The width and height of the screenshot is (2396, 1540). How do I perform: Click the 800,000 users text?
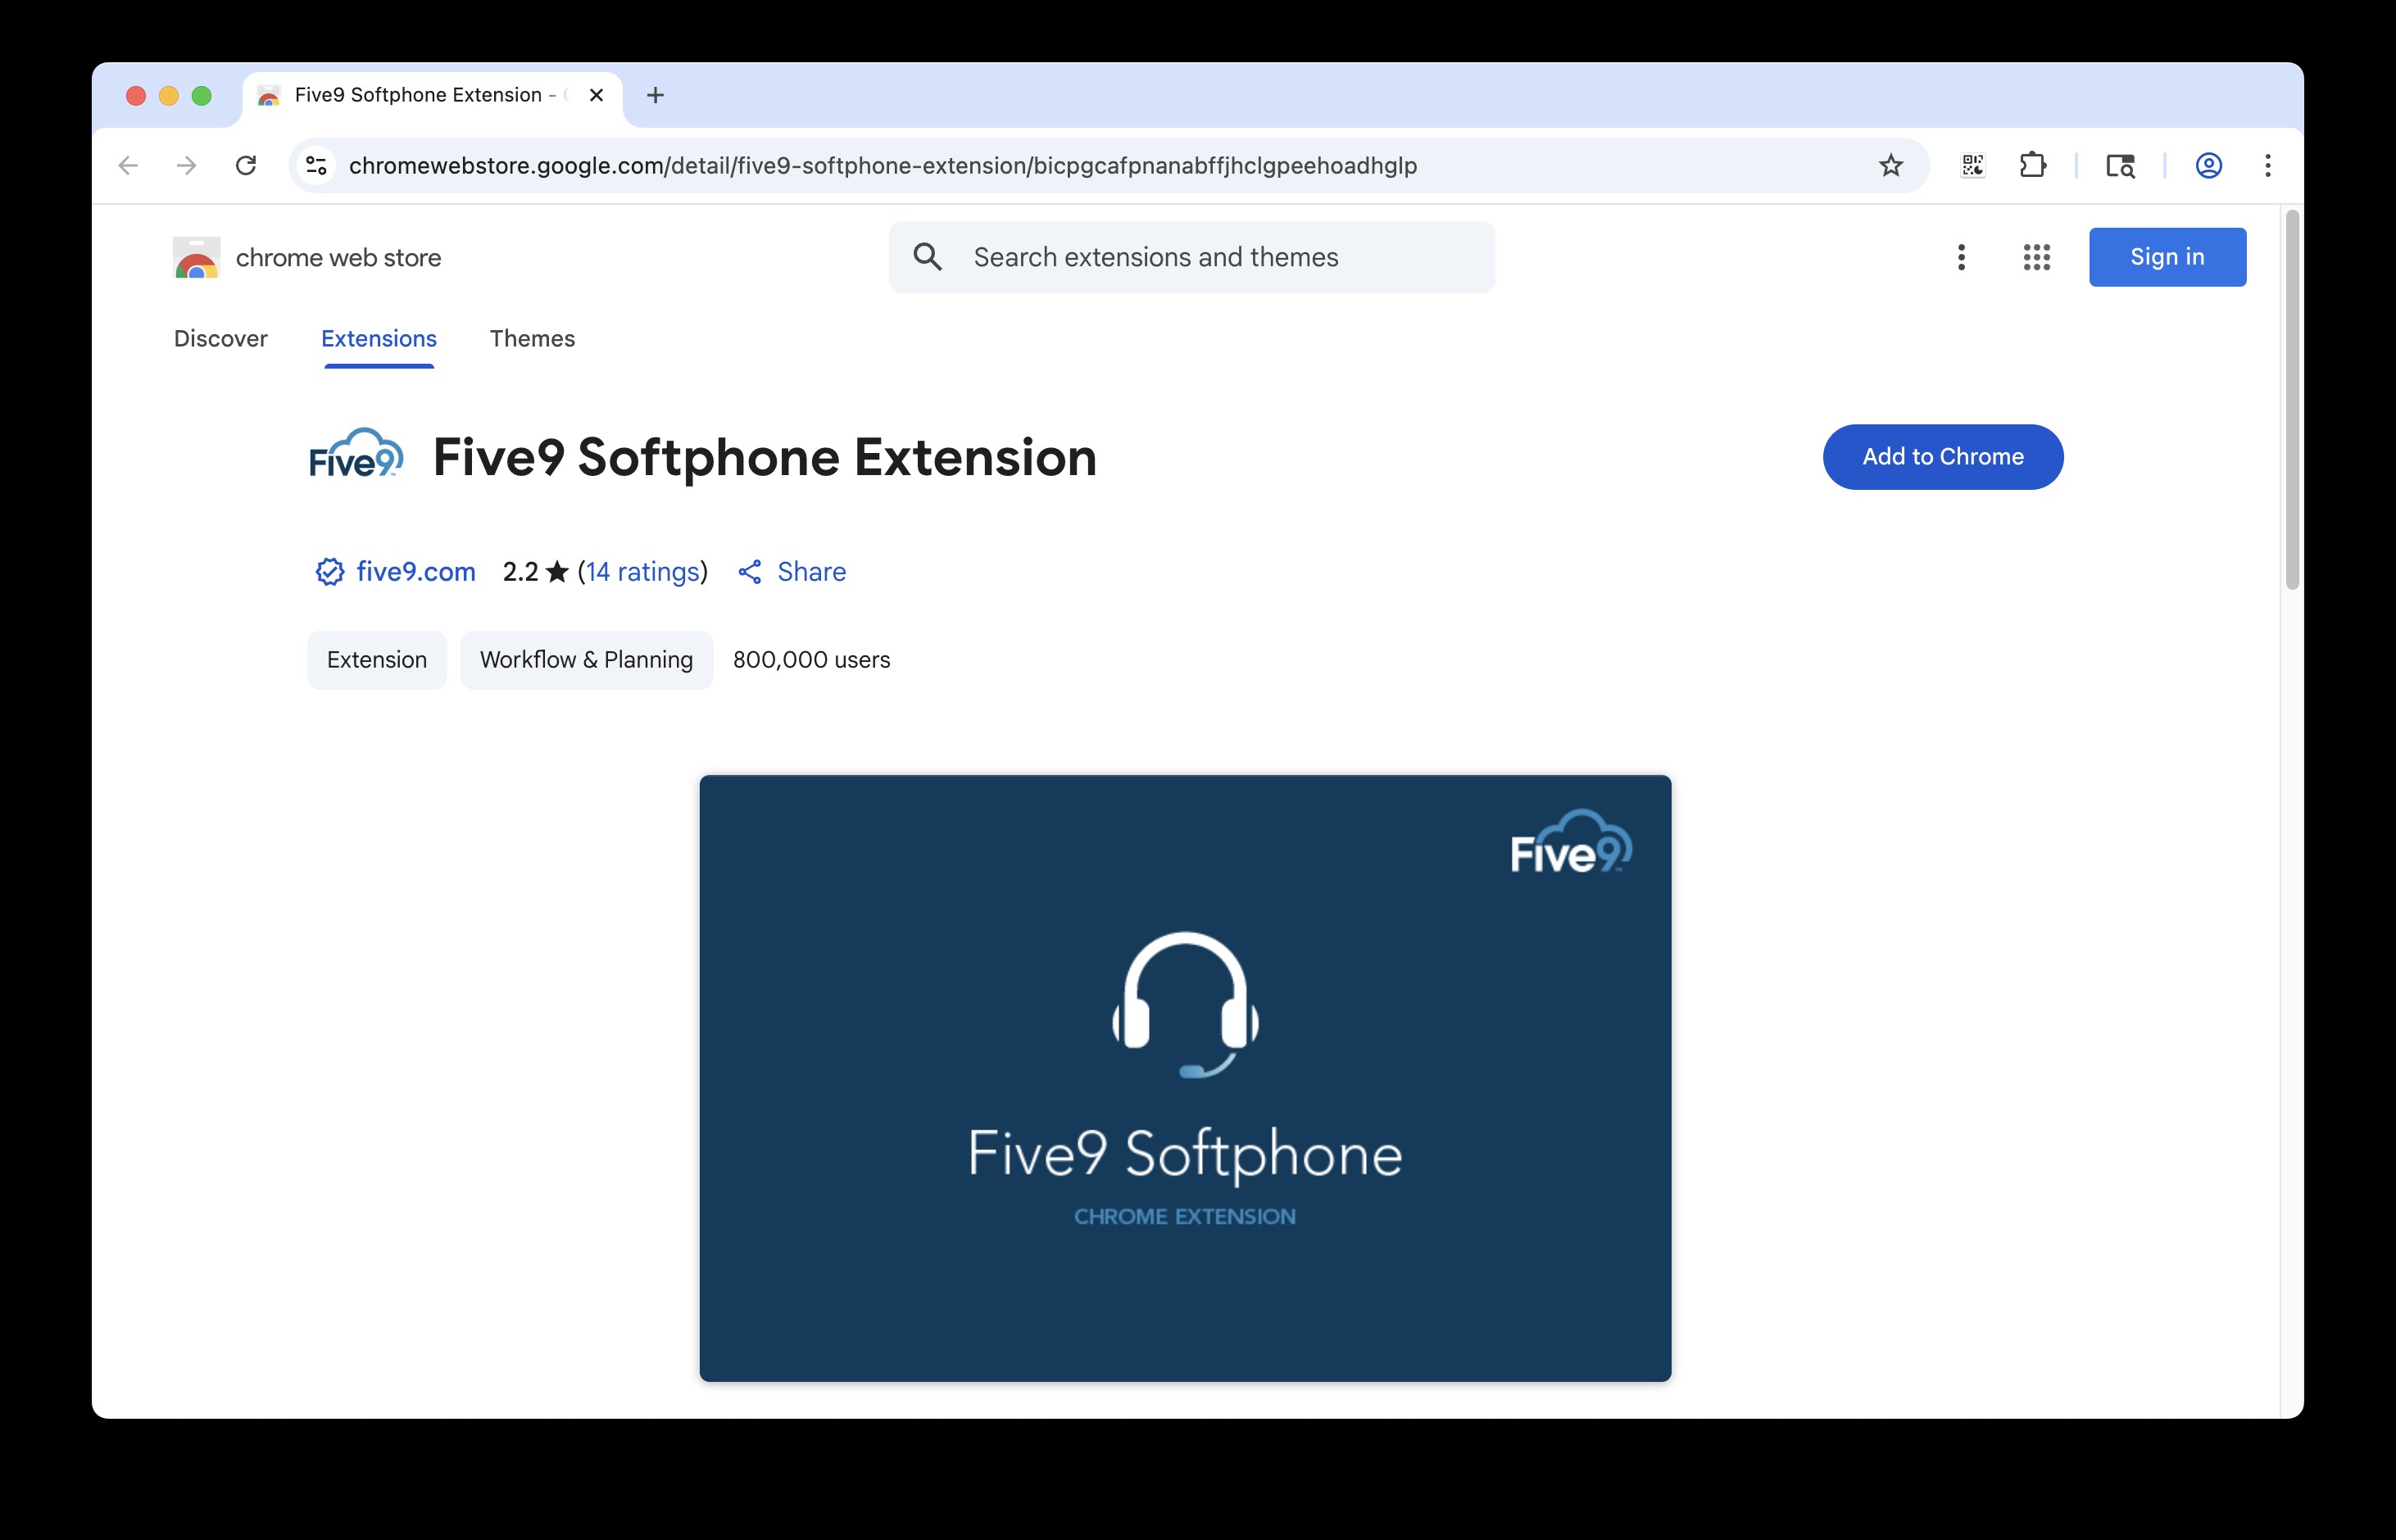[x=811, y=659]
